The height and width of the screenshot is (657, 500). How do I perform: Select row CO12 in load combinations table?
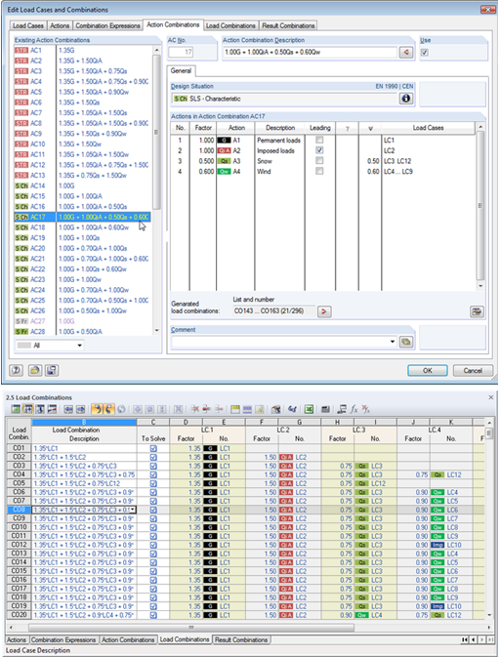[19, 545]
